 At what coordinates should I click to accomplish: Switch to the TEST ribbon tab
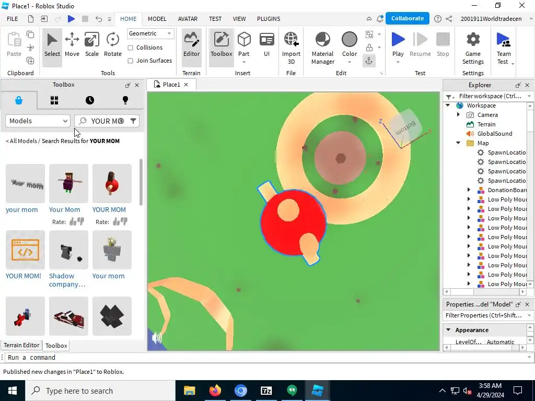(x=215, y=19)
